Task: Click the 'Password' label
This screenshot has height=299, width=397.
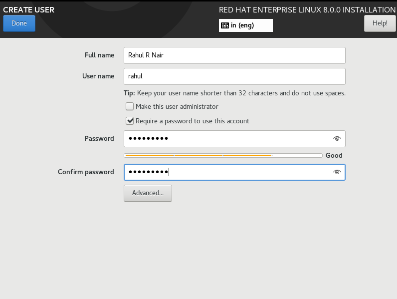Action: point(99,138)
